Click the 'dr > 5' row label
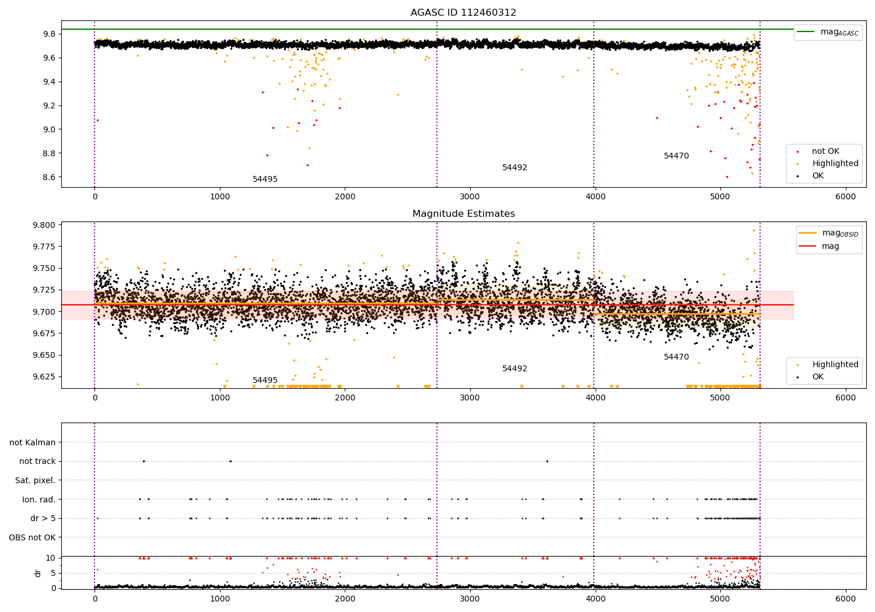Image resolution: width=875 pixels, height=612 pixels. pos(43,519)
